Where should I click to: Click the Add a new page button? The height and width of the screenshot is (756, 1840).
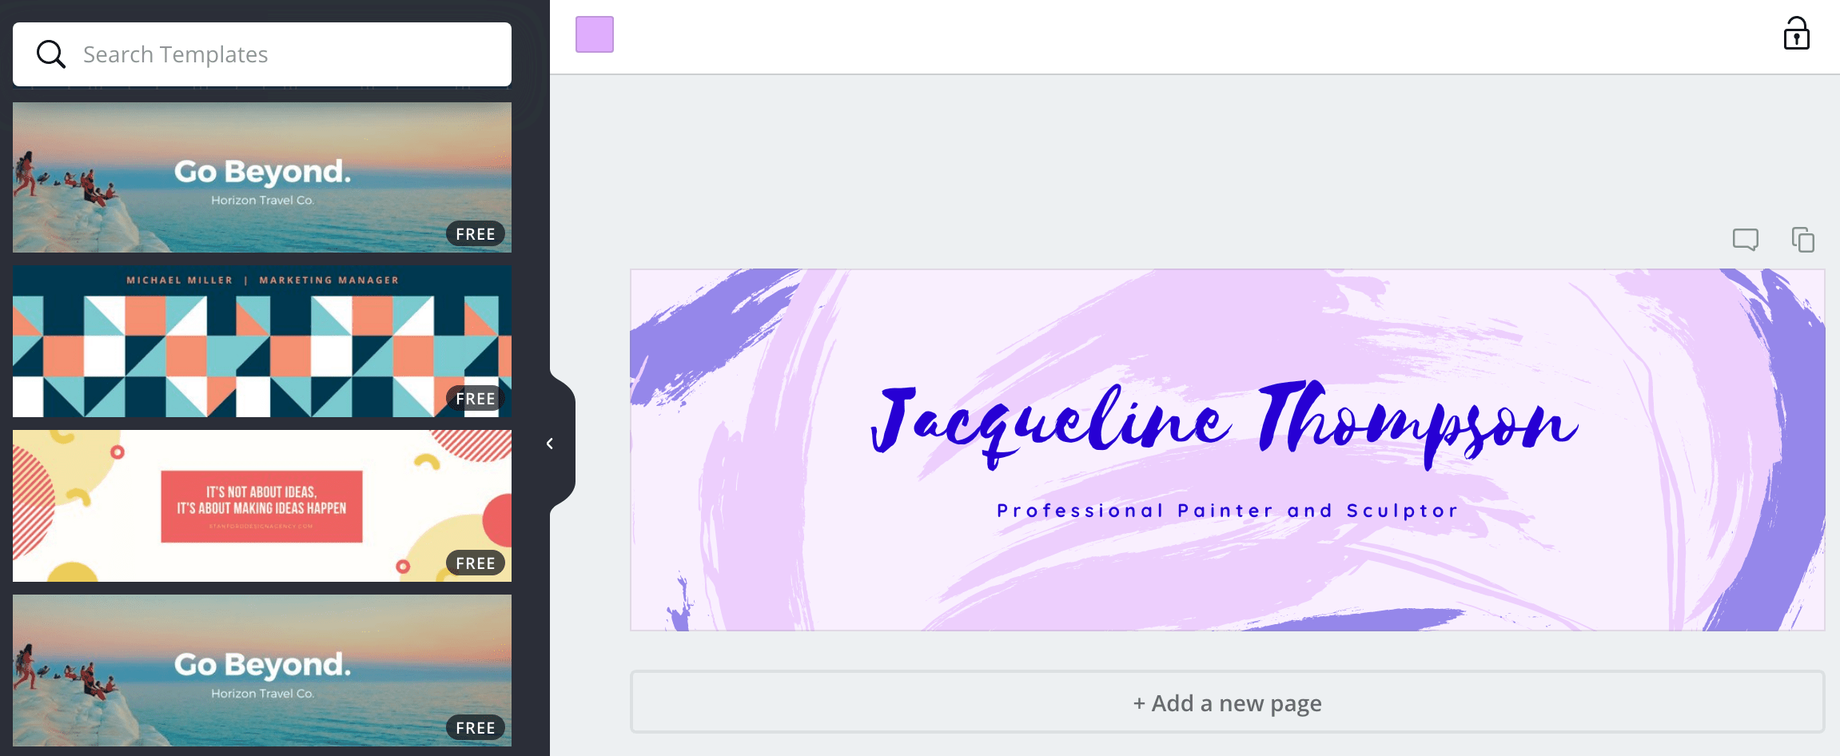point(1227,702)
